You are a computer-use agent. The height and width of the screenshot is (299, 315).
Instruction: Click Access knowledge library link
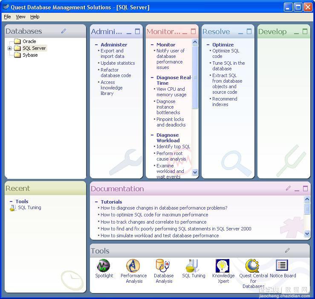coord(112,88)
